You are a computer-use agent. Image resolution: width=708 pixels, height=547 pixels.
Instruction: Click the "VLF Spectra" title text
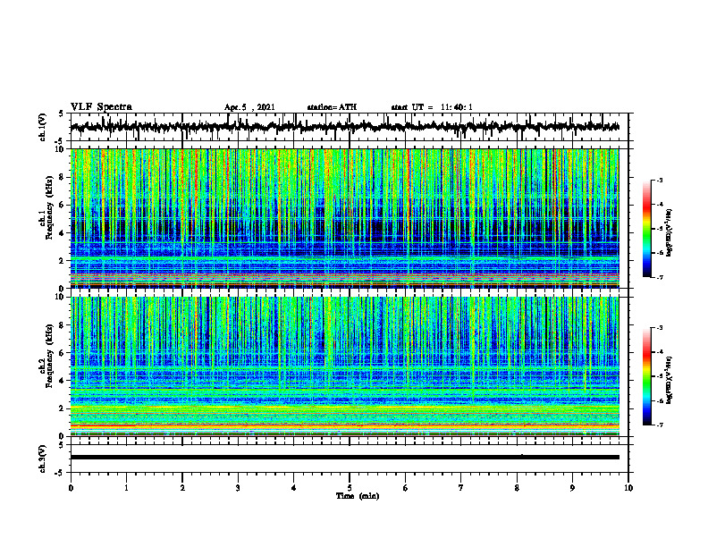click(x=101, y=107)
